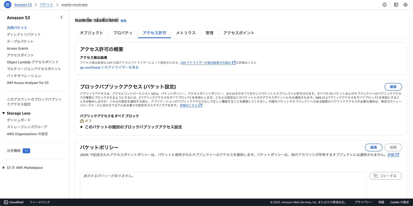
Task: Click the 注目機能 badge showing 11
Action: coord(26,151)
